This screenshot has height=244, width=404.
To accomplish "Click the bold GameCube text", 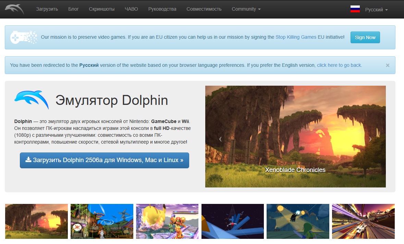I will (x=163, y=121).
